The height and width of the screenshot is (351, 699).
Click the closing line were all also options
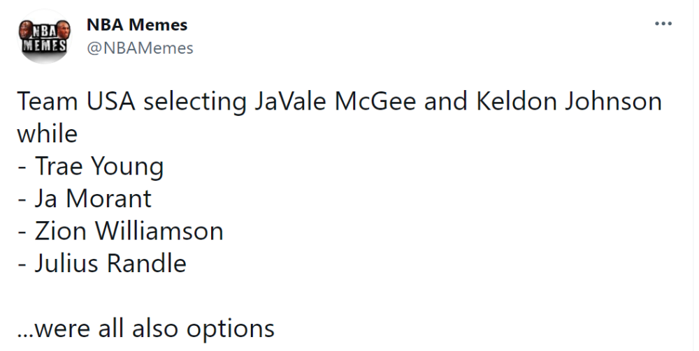pyautogui.click(x=146, y=329)
